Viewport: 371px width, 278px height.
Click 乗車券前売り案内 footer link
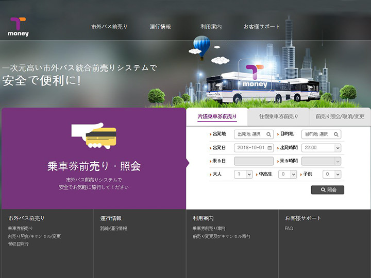tap(209, 229)
